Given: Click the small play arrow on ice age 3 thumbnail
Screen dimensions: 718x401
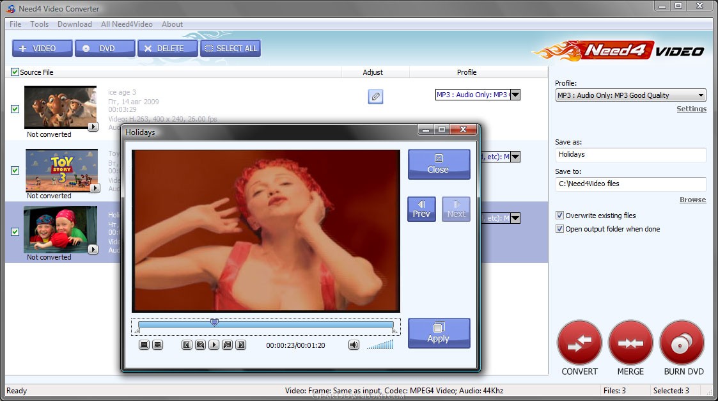Looking at the screenshot, I should point(93,127).
